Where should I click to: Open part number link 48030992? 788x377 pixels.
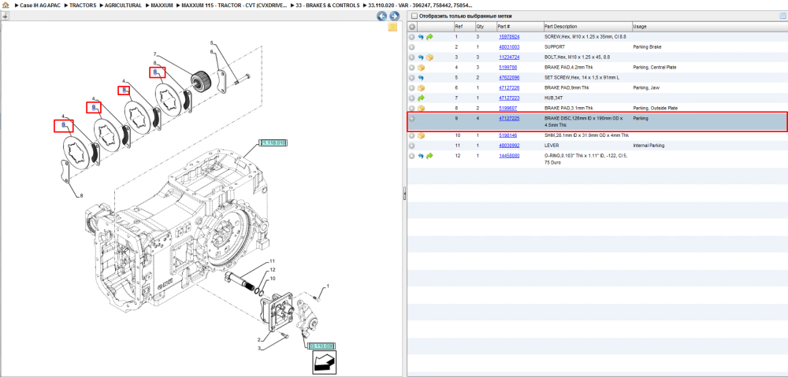pyautogui.click(x=509, y=146)
